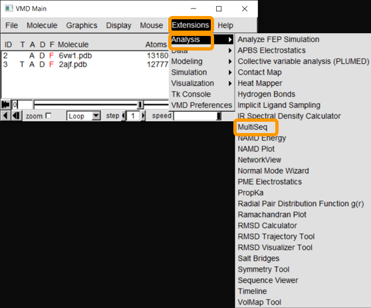
Task: Open the Graphics menu
Action: pyautogui.click(x=82, y=25)
